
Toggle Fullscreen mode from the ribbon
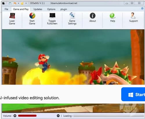(52, 15)
